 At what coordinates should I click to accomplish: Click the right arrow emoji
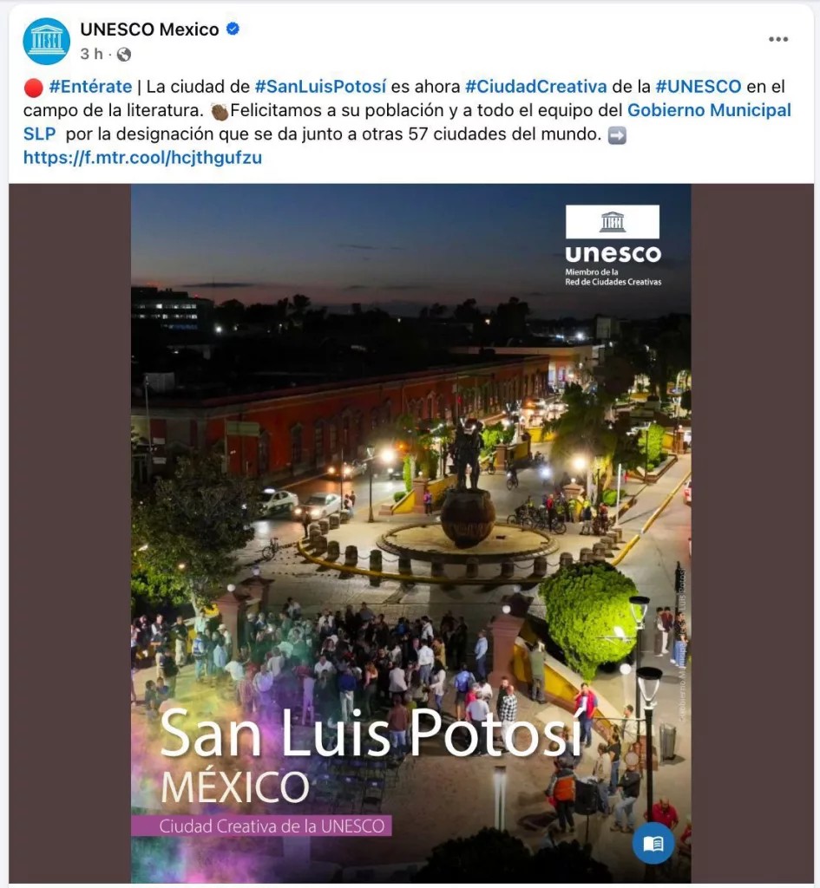tap(617, 135)
